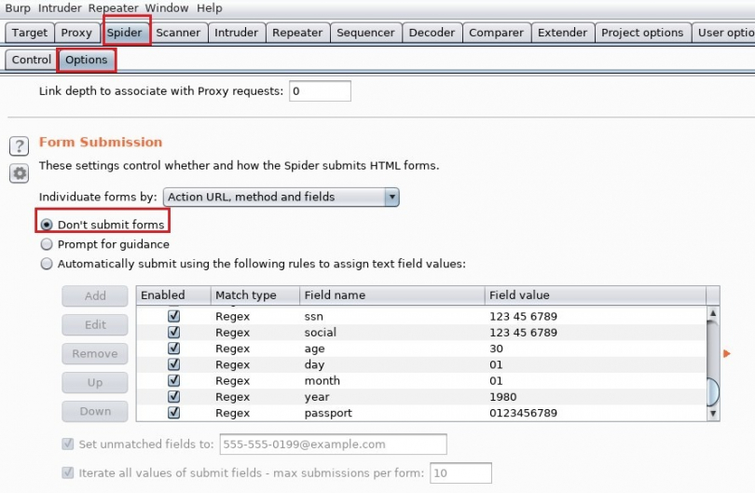Viewport: 755px width, 493px height.
Task: Click the max submissions per form field
Action: coord(460,472)
